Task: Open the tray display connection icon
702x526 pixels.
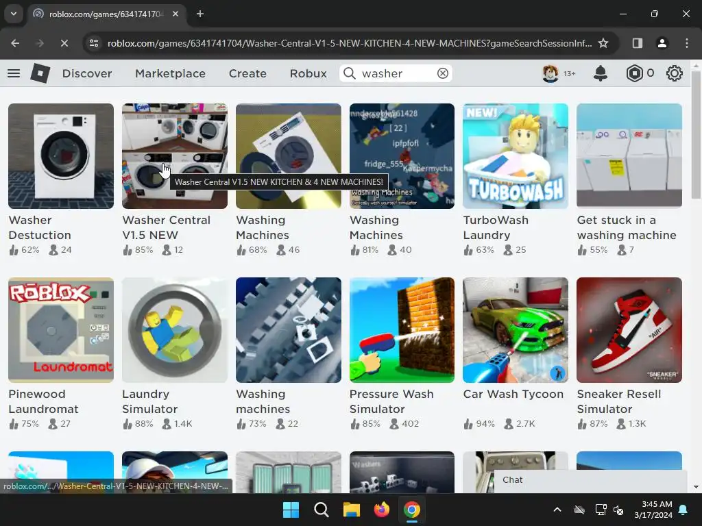Action: [601, 510]
